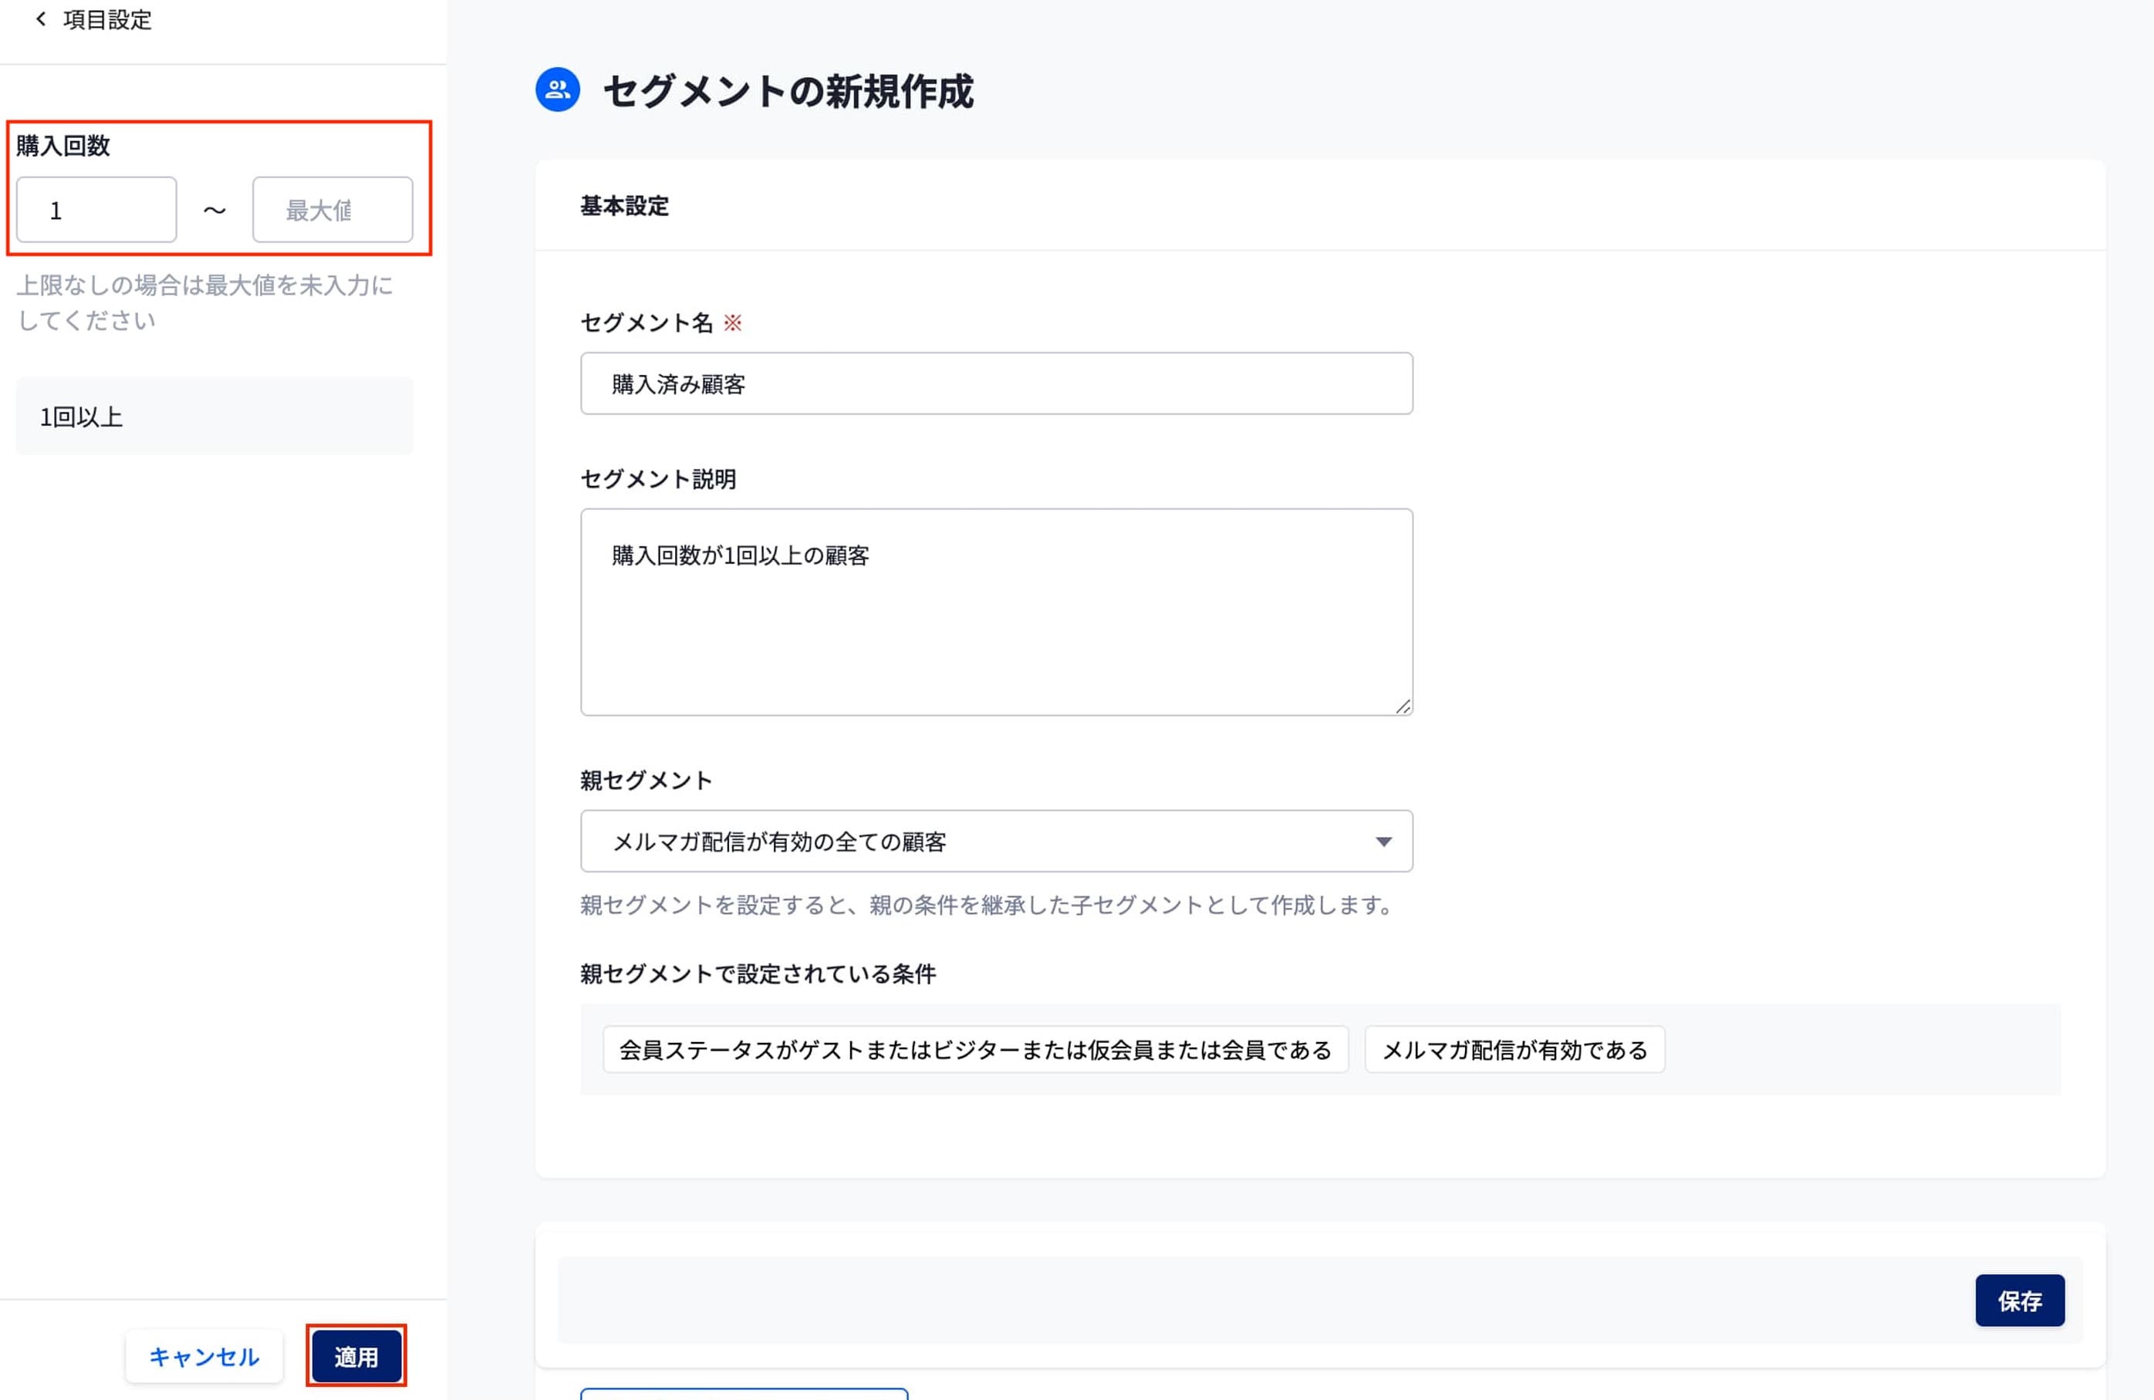Click the description textarea resize handle
This screenshot has height=1400, width=2154.
pyautogui.click(x=1403, y=706)
